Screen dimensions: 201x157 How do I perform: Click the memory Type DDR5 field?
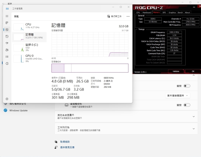coord(153,19)
